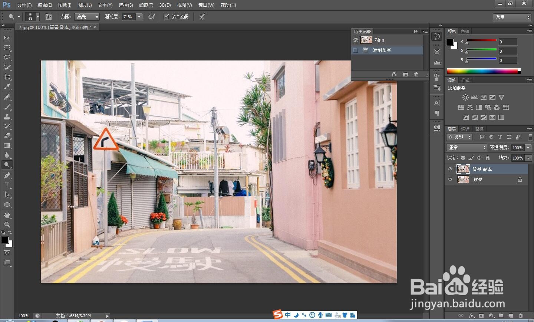The image size is (534, 322).
Task: Hide the 背景 副本 layer
Action: (450, 169)
